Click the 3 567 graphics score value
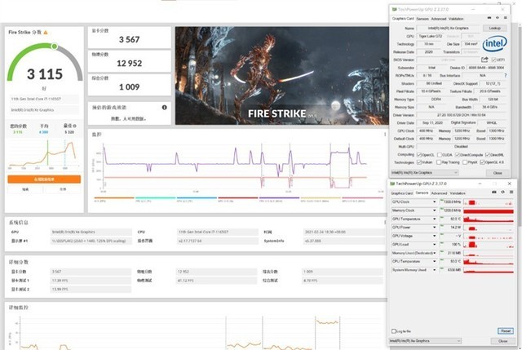The height and width of the screenshot is (350, 522). [x=129, y=40]
